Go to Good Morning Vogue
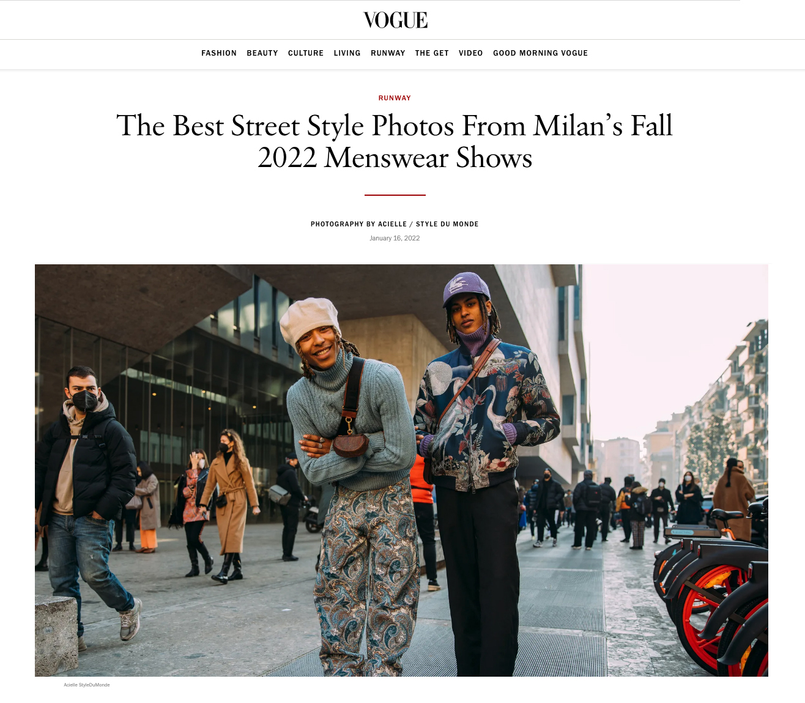The width and height of the screenshot is (805, 703). point(540,53)
